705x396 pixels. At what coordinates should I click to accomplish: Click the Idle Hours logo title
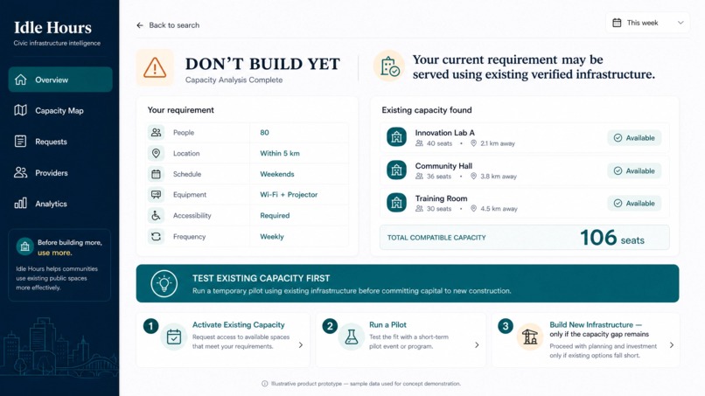pos(52,27)
